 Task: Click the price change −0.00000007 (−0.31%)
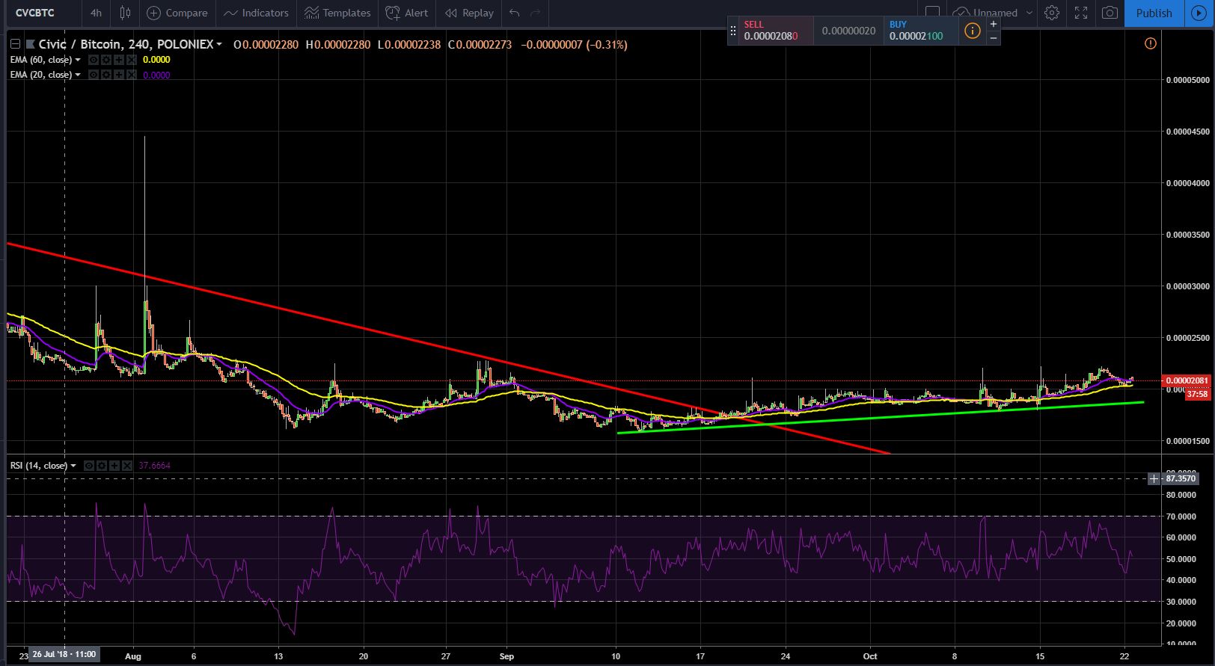(x=573, y=45)
